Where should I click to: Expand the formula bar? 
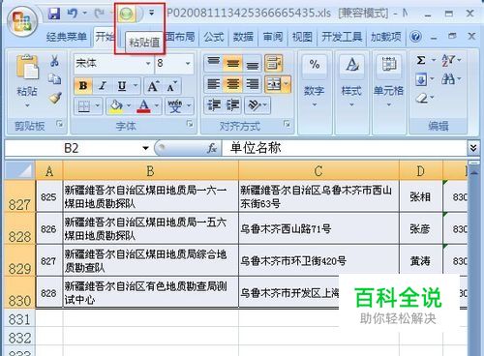click(x=473, y=148)
